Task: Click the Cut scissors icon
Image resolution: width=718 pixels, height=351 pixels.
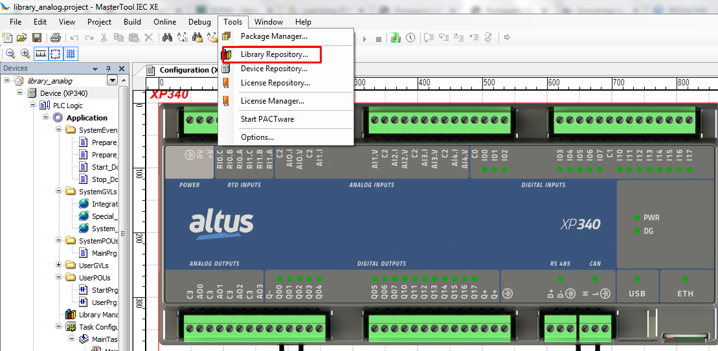Action: [104, 38]
